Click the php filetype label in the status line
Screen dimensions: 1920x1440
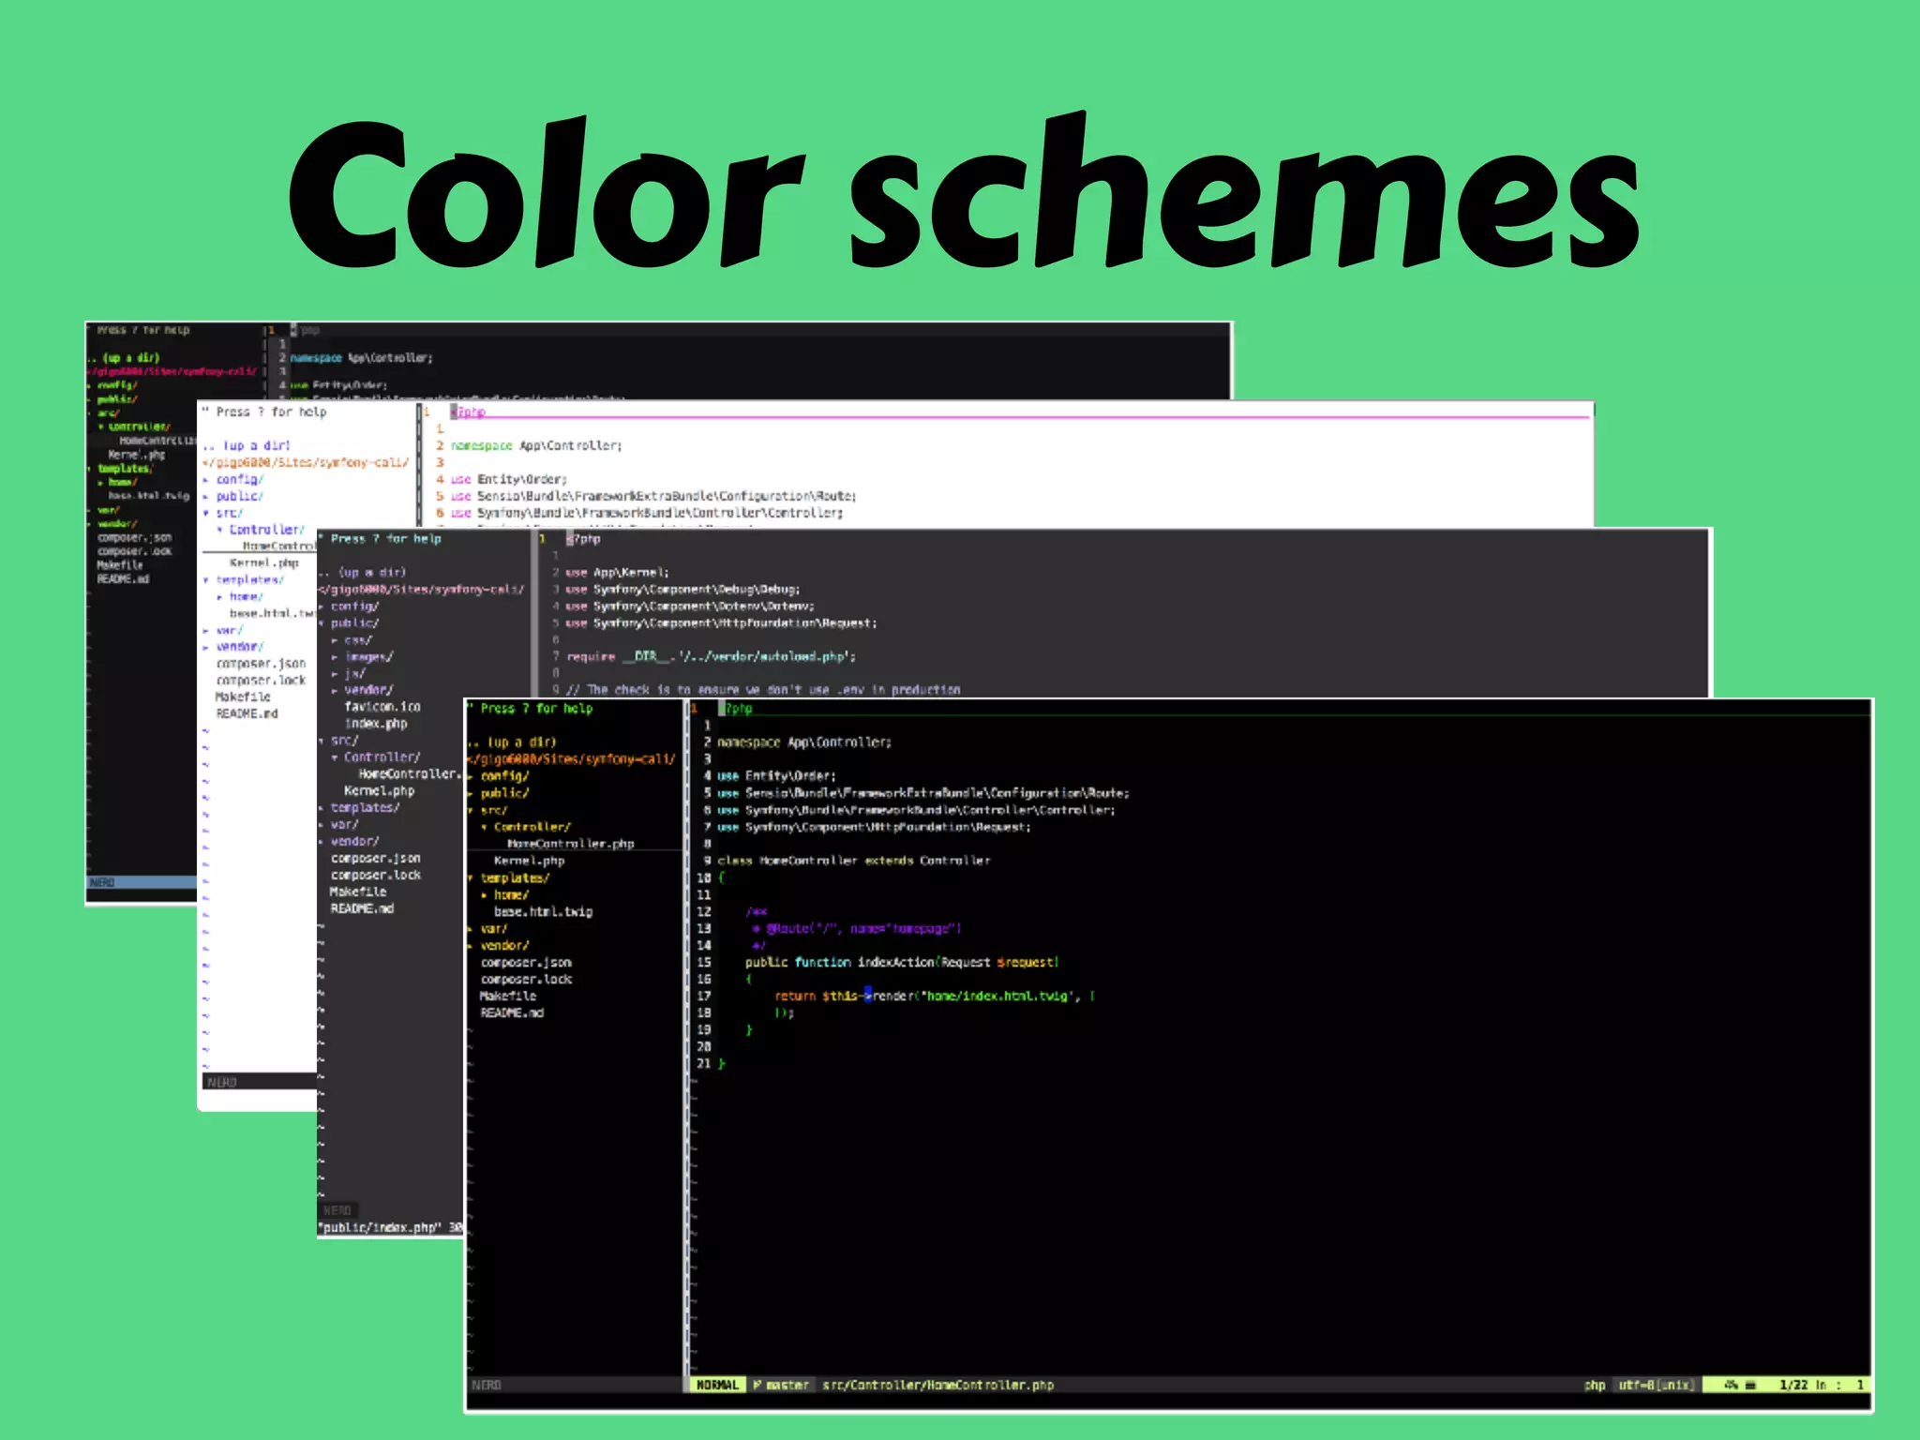[1594, 1385]
